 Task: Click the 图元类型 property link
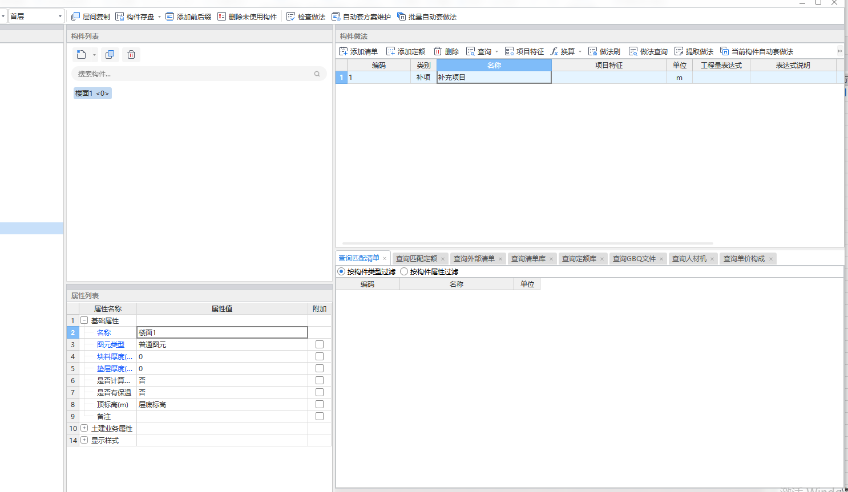tap(111, 344)
